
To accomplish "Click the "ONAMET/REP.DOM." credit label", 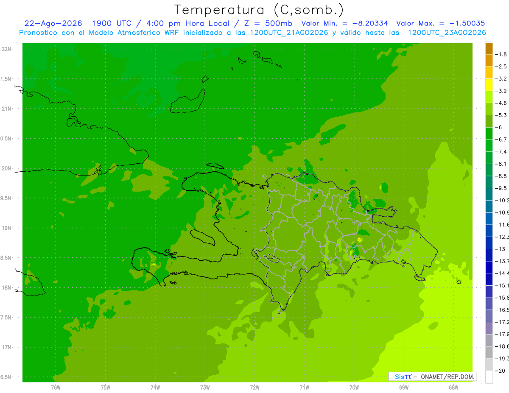I will (x=447, y=376).
